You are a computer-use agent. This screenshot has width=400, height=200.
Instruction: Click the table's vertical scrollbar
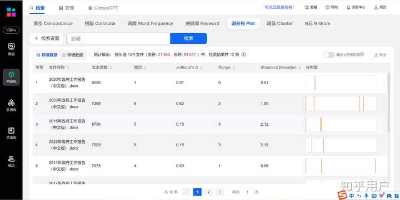[x=388, y=102]
